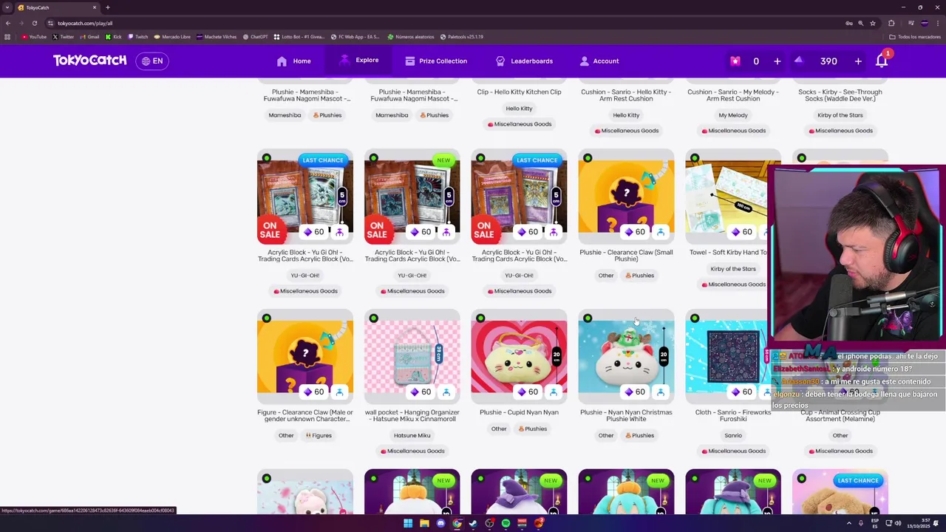Open the Clearance Claw Small Plushie mystery box image
This screenshot has width=946, height=532.
pos(626,197)
